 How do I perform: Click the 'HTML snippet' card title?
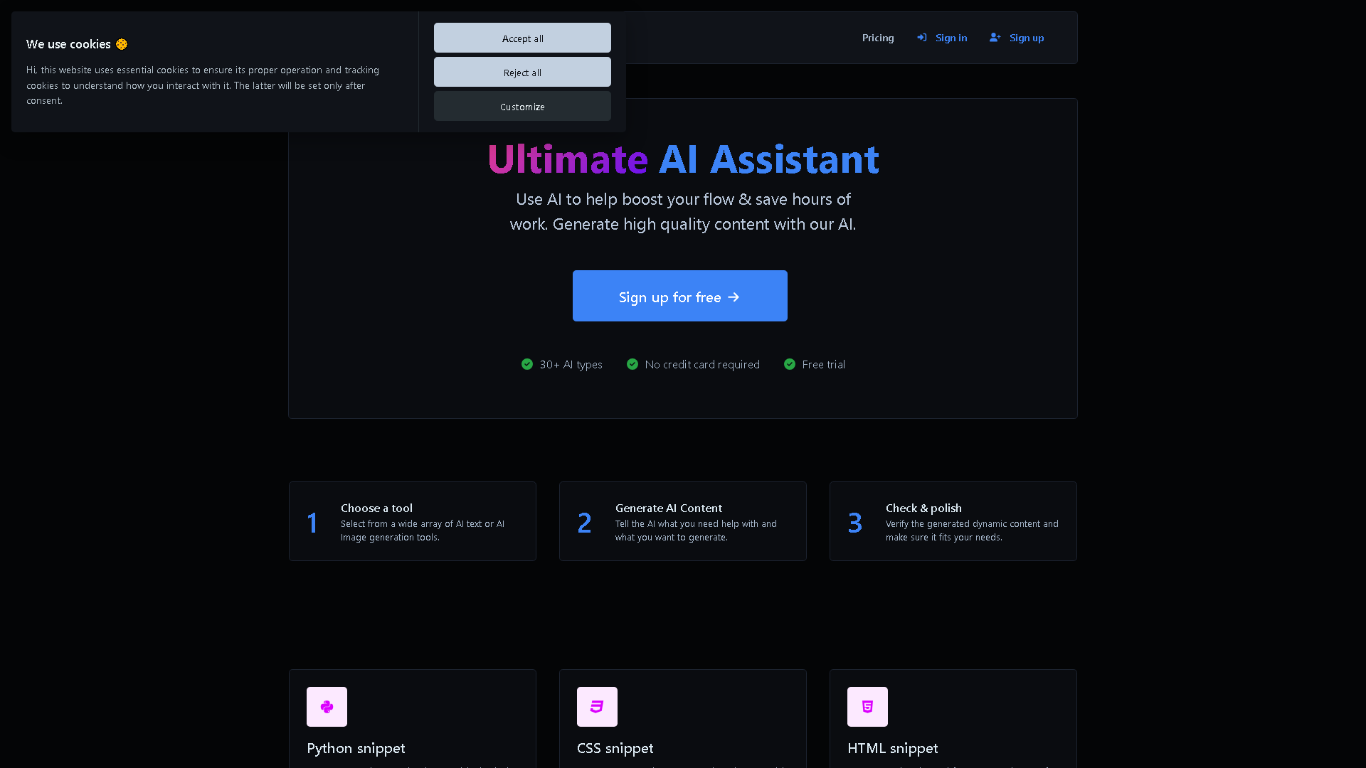(892, 748)
